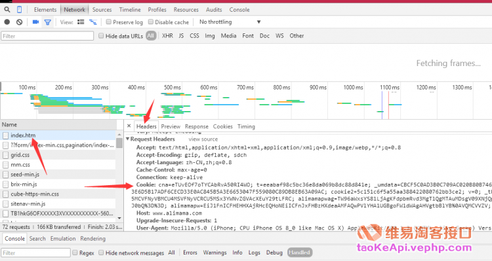
Task: Switch to large request rows view icon
Action: (81, 22)
